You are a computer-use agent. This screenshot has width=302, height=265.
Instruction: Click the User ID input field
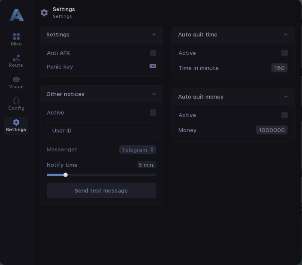coord(101,131)
